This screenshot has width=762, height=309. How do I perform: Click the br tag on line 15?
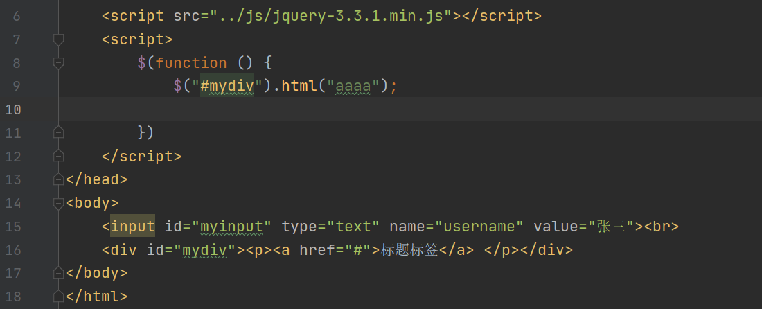coord(662,226)
